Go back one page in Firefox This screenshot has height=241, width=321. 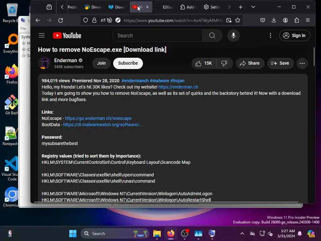click(38, 20)
